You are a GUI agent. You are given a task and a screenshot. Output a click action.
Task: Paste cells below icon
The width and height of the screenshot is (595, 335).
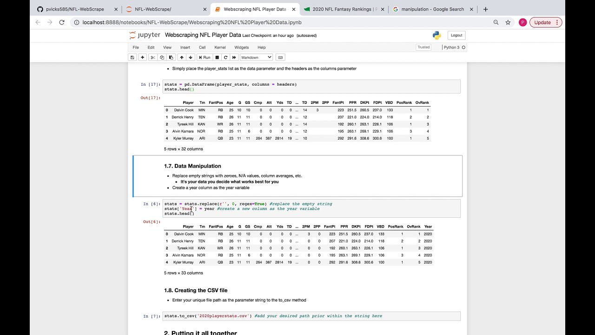coord(171,57)
